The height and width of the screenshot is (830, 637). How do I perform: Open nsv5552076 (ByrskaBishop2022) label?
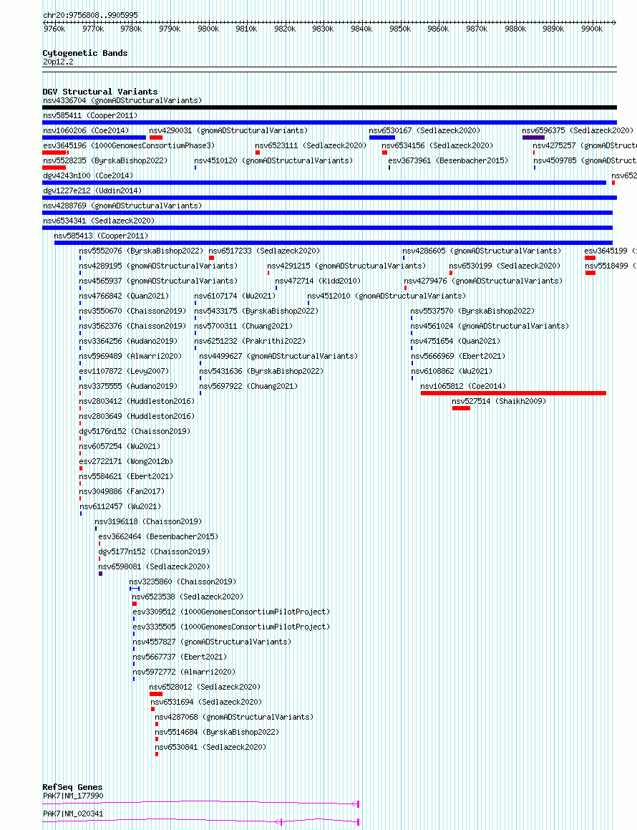pos(141,251)
